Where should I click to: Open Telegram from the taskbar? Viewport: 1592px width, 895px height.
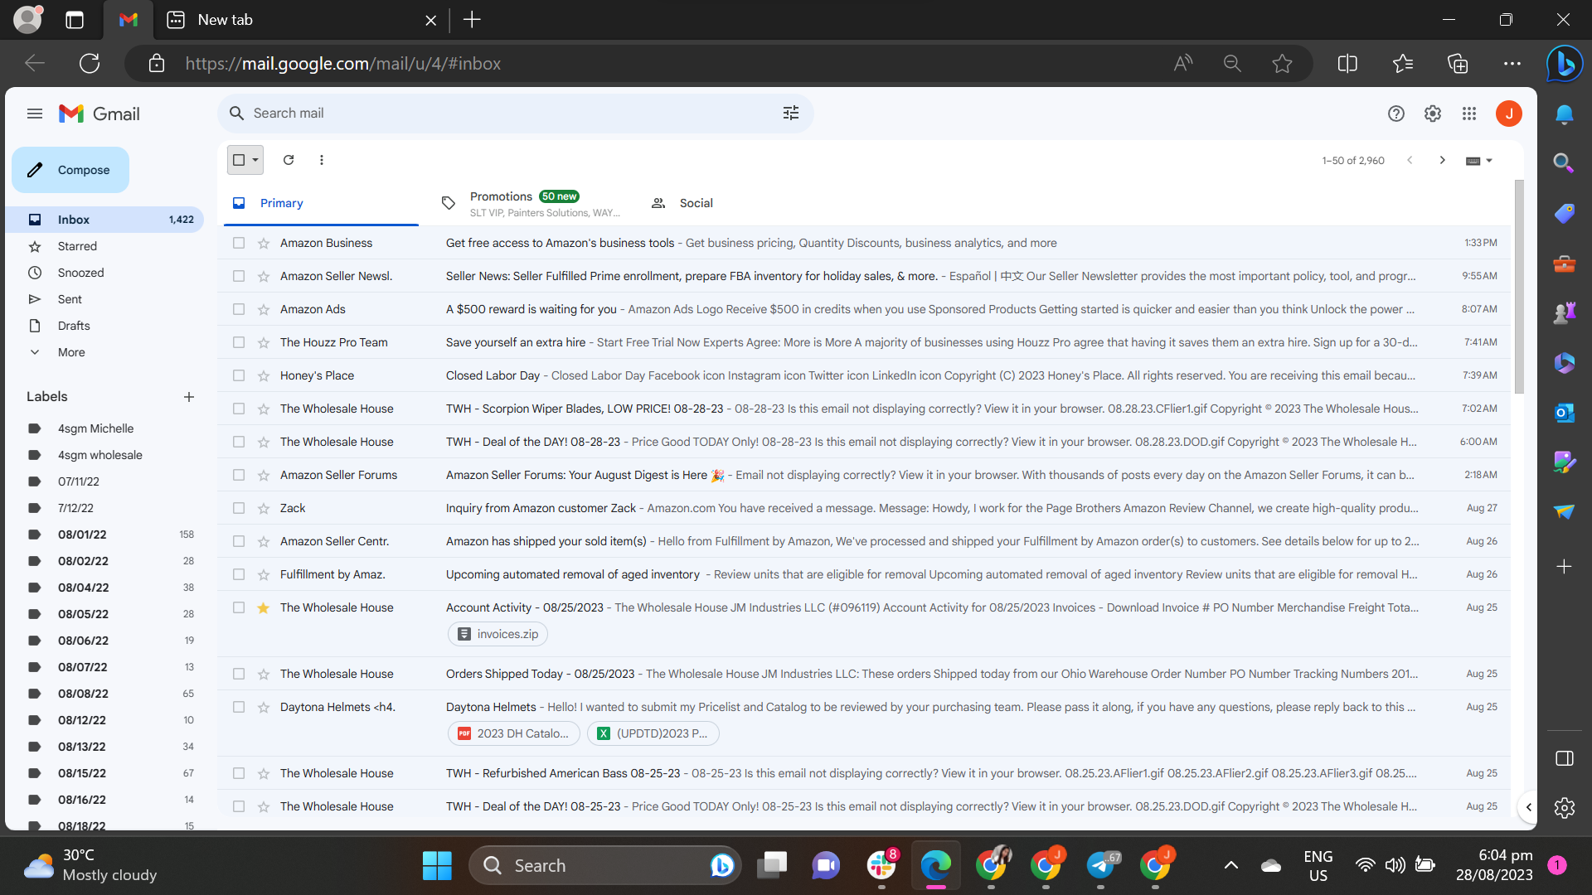pyautogui.click(x=1101, y=866)
